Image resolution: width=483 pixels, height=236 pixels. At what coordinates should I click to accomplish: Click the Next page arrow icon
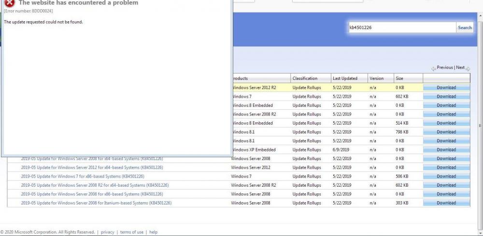(x=468, y=68)
